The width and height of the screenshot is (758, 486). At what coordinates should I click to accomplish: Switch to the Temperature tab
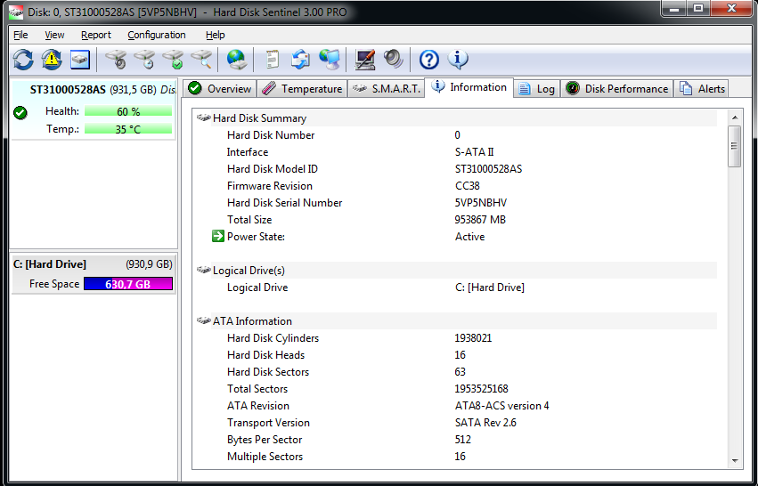coord(302,88)
